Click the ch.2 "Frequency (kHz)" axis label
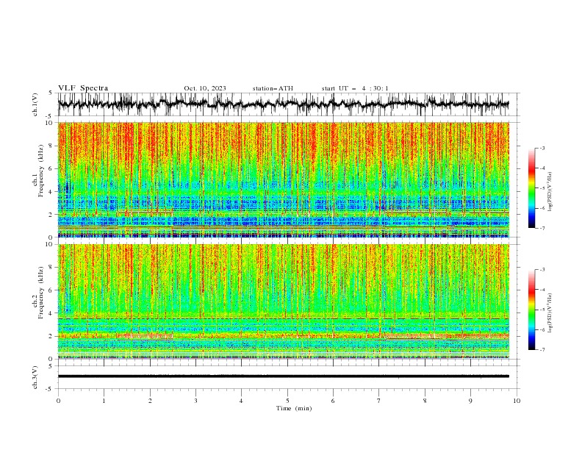Screen dimensions: 582x450 point(40,293)
